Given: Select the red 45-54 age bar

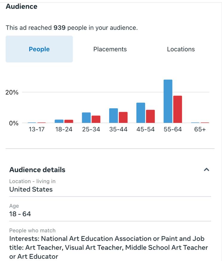Looking at the screenshot, I should (x=150, y=117).
